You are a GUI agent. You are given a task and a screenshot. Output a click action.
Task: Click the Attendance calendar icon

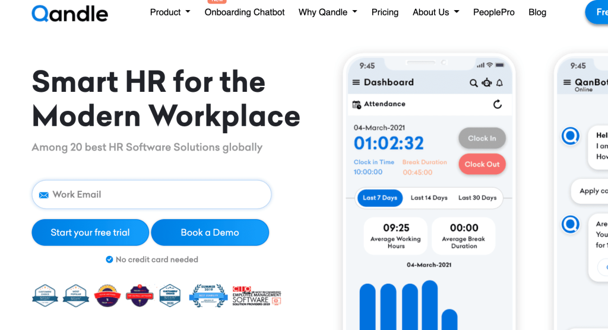click(357, 104)
